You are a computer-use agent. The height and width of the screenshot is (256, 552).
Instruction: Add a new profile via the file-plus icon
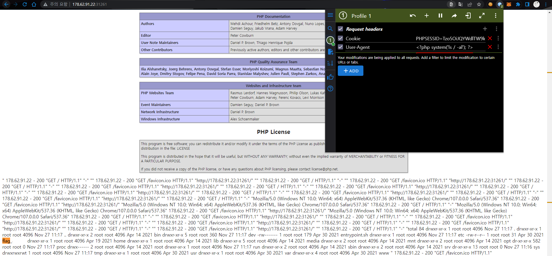330,52
